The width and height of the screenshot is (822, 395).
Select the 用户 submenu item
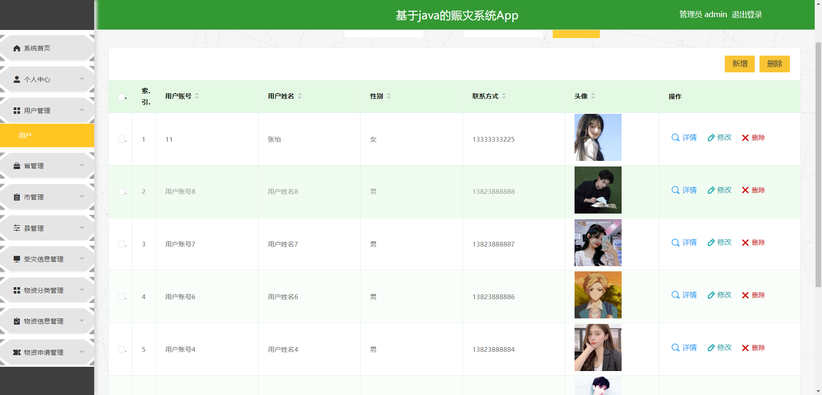[47, 135]
